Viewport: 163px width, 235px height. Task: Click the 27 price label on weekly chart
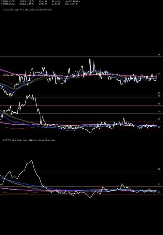click(x=159, y=119)
